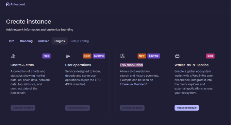Click the Free badge on Charts & stats
The width and height of the screenshot is (231, 125).
coord(46,56)
